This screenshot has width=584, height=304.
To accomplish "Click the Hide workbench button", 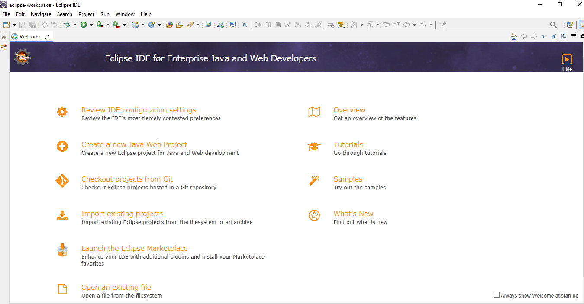I will (x=567, y=62).
